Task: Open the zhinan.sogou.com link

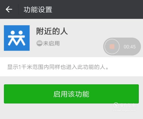Action: coord(124,110)
